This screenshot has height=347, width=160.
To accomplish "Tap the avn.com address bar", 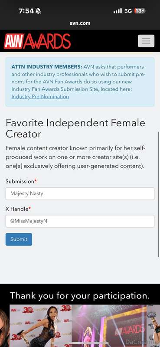I will pyautogui.click(x=80, y=23).
